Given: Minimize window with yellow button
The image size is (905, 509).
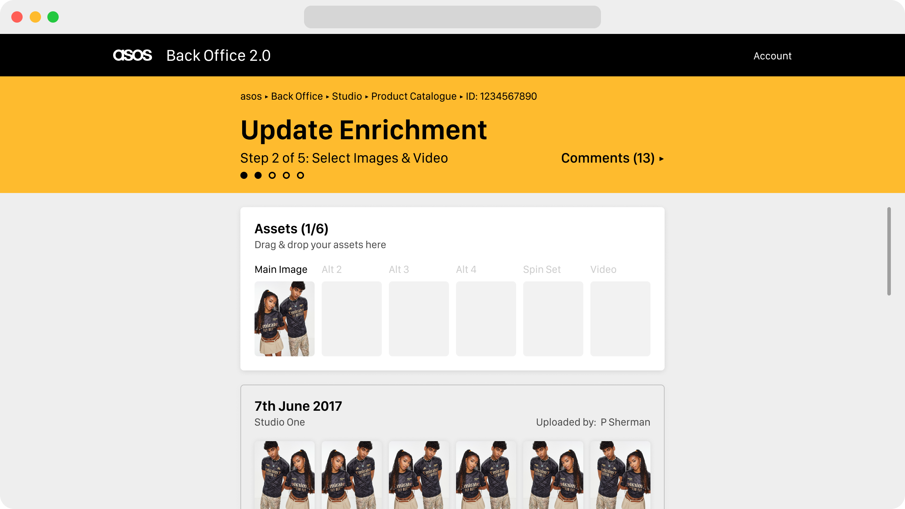Looking at the screenshot, I should tap(35, 17).
